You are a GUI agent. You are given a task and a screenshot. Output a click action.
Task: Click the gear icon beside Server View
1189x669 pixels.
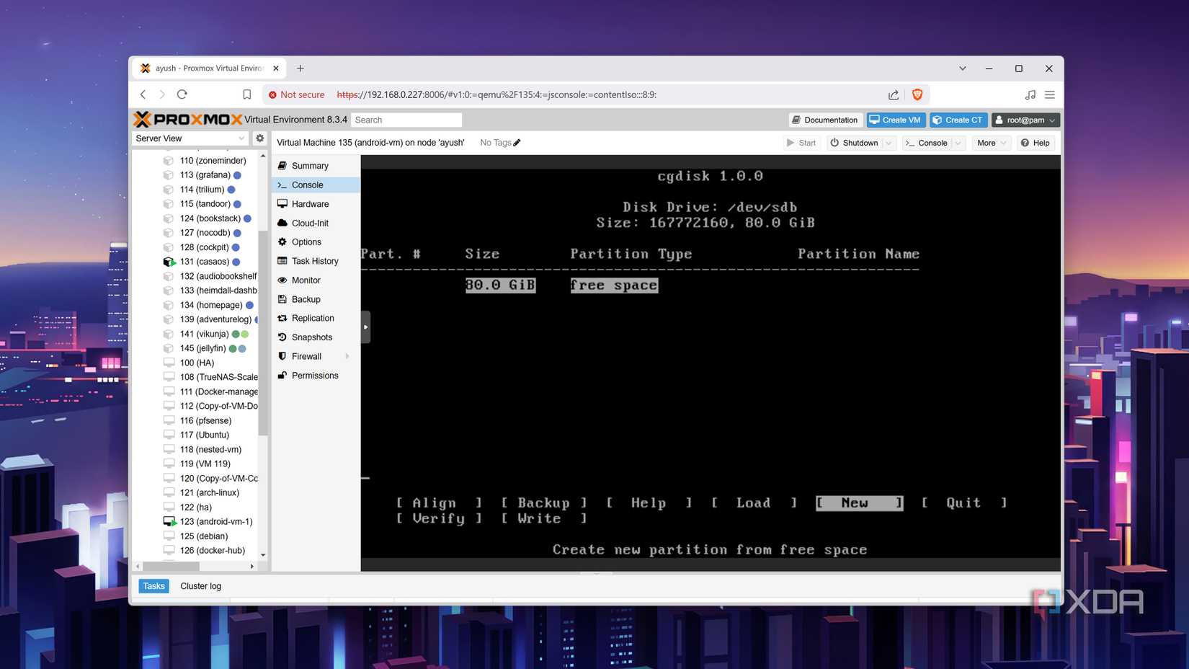coord(259,138)
